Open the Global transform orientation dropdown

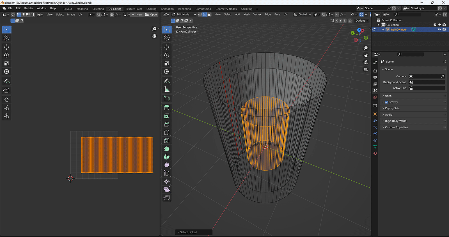[303, 15]
